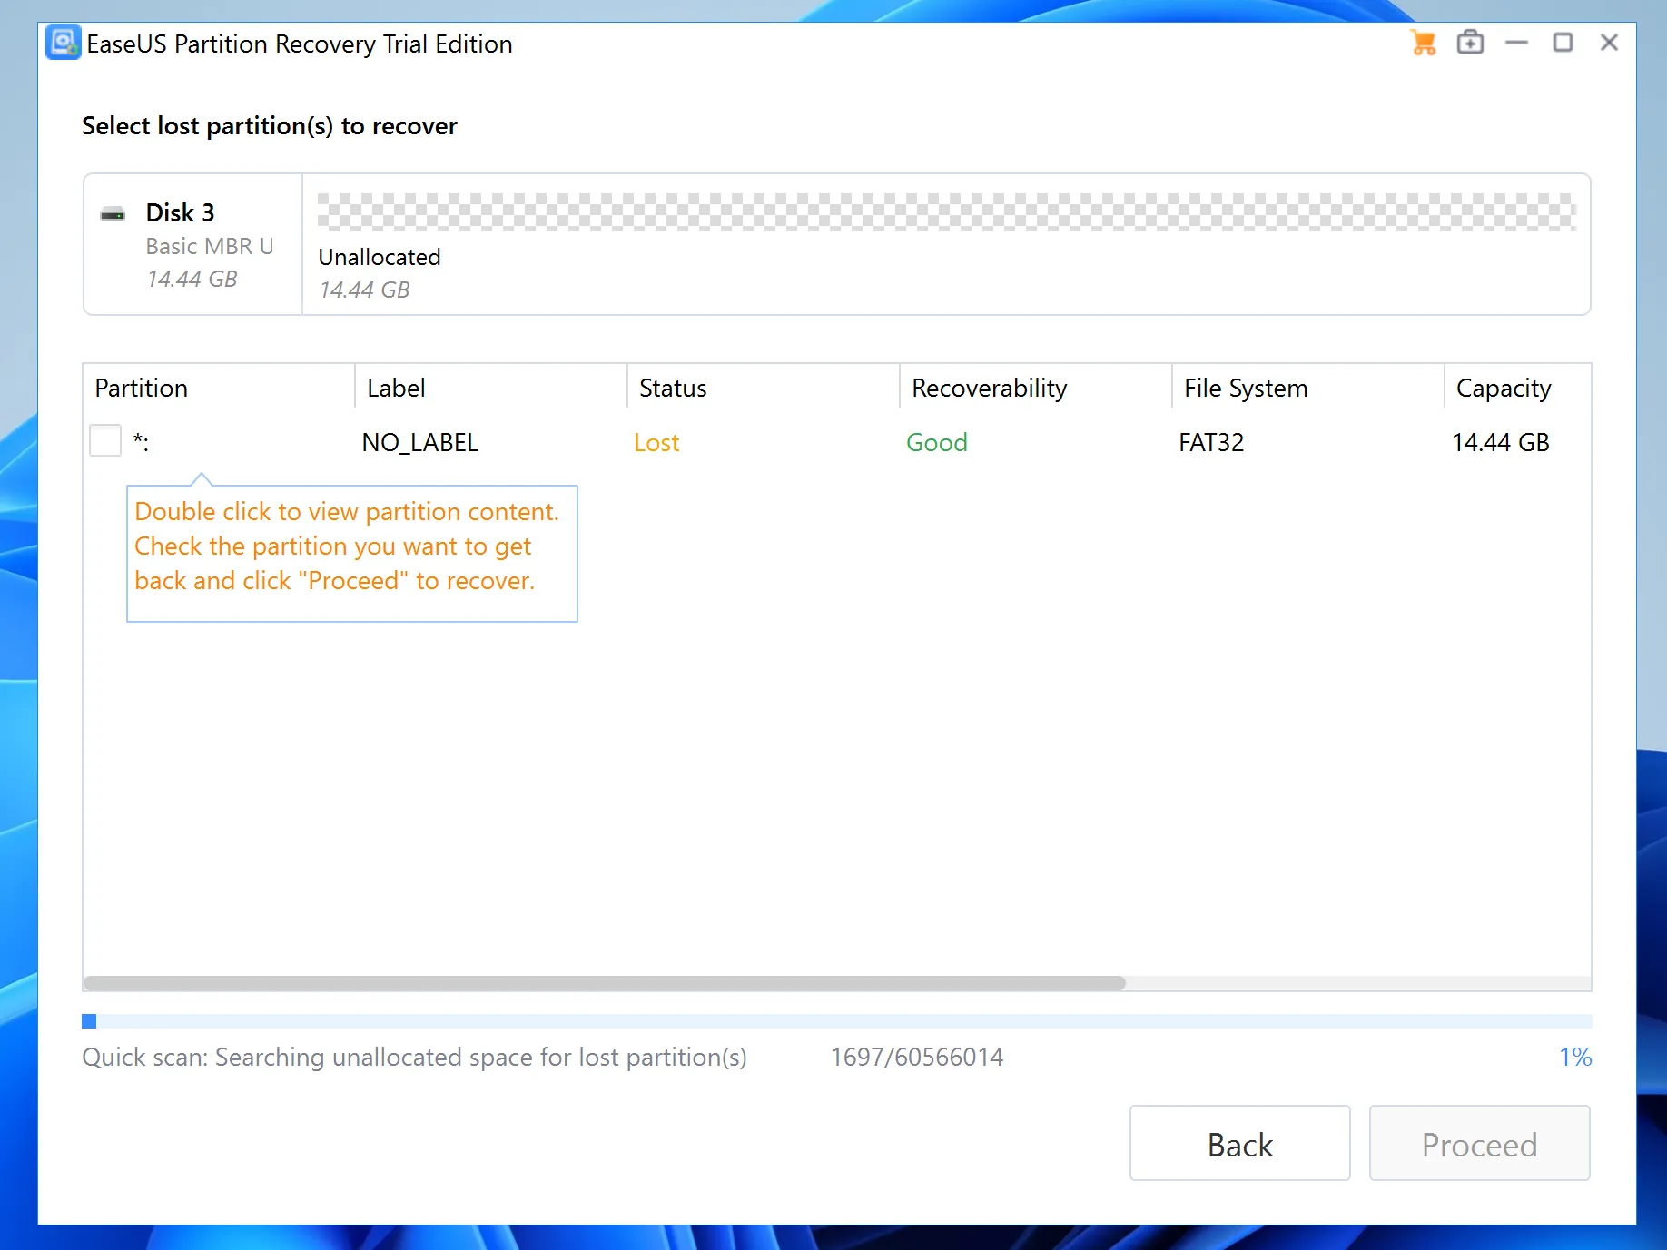
Task: Click the Disk 3 drive icon
Action: click(x=113, y=214)
